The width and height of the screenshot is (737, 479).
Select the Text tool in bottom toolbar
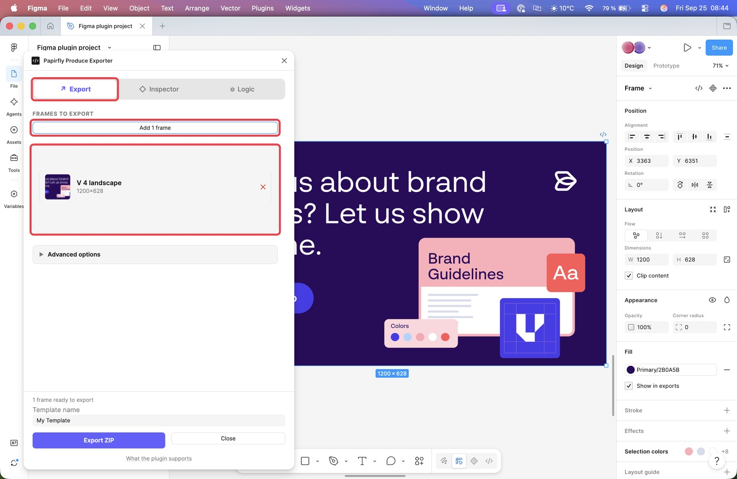(362, 461)
